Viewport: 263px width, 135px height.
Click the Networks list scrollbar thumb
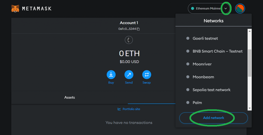(250, 63)
